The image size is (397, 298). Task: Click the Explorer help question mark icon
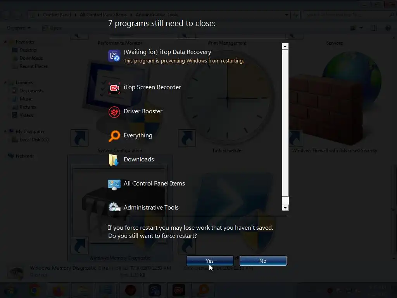point(388,28)
